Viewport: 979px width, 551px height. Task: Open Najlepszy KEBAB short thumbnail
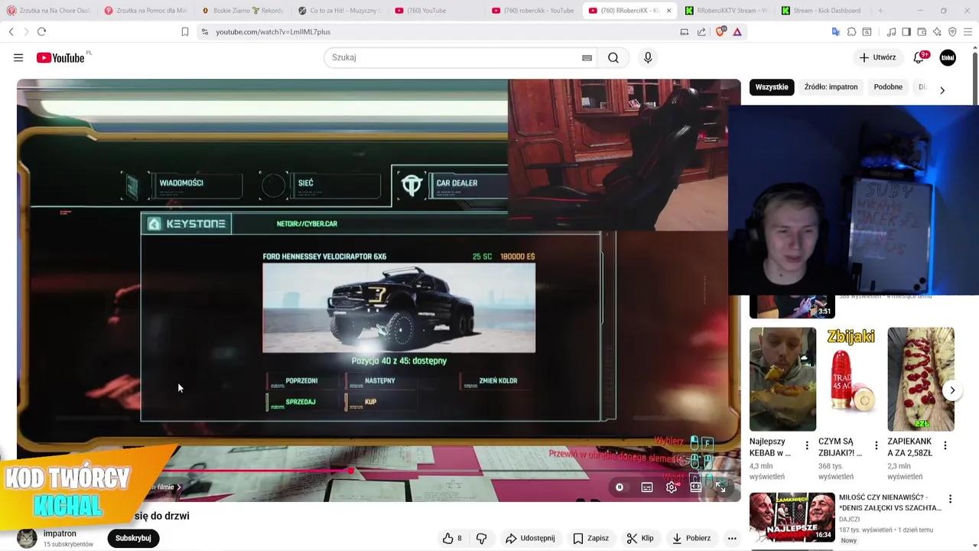[782, 379]
